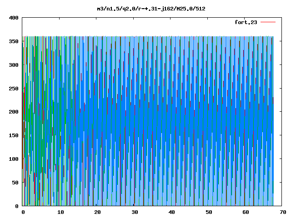Click the x-axis label 40
291x218 pixels.
point(172,212)
